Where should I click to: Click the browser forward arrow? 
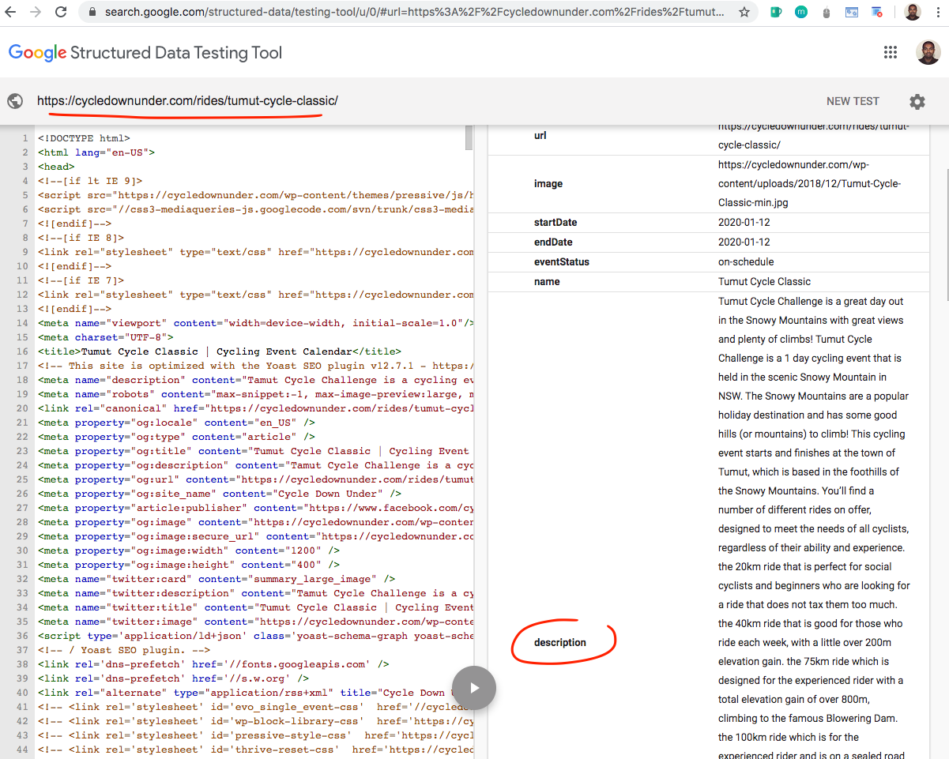tap(35, 13)
